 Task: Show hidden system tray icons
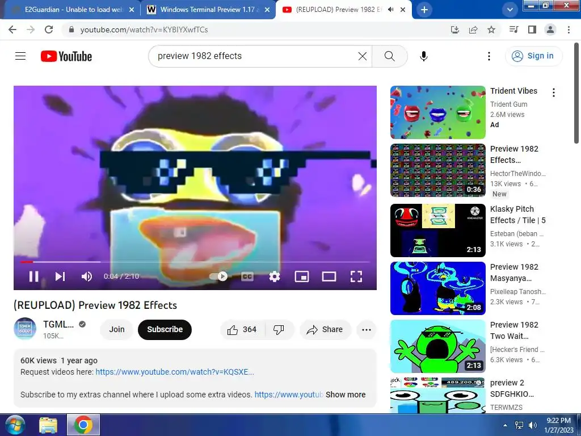505,425
